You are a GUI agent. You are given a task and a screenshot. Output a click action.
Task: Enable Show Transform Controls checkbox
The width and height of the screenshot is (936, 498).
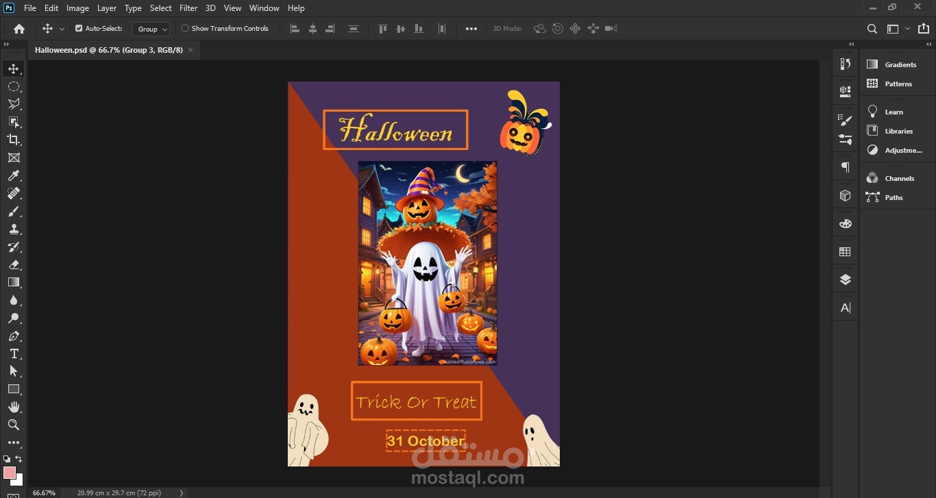tap(185, 29)
